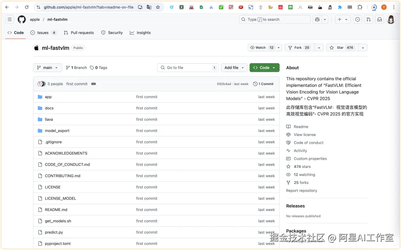
Task: Expand the Add file dropdown
Action: point(234,68)
